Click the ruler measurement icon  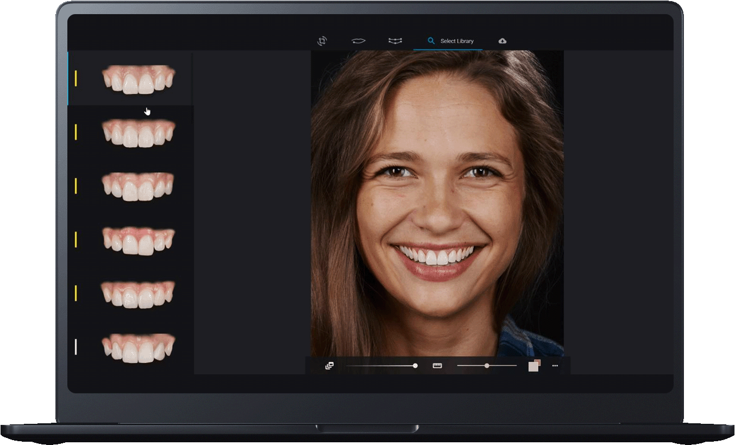[x=437, y=366]
